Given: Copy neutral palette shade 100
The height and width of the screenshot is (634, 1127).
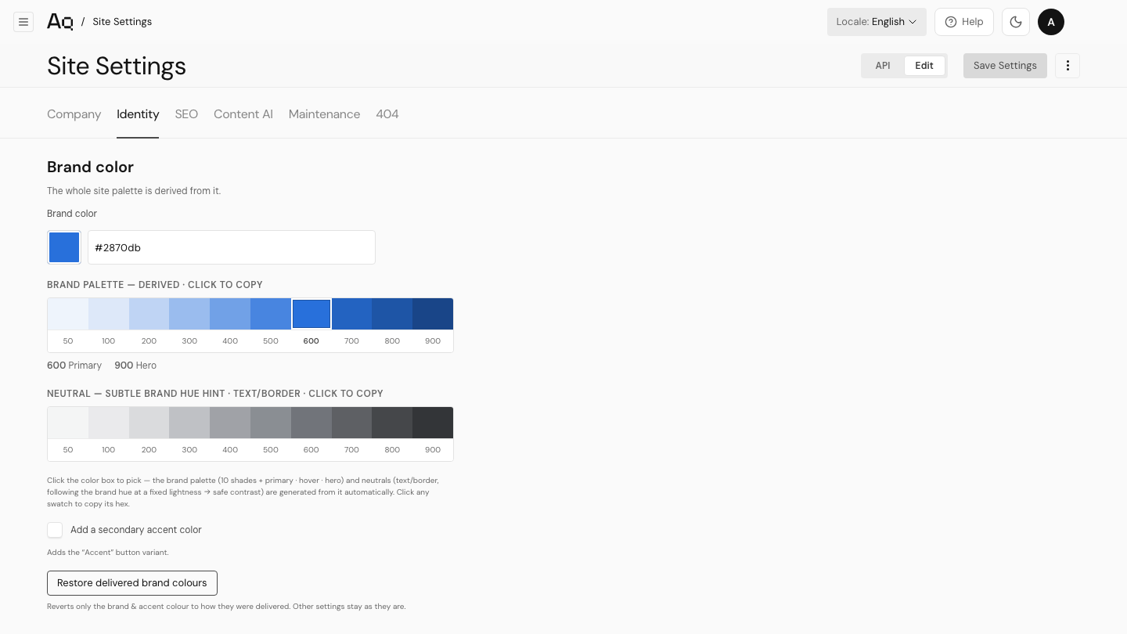Looking at the screenshot, I should pos(109,423).
